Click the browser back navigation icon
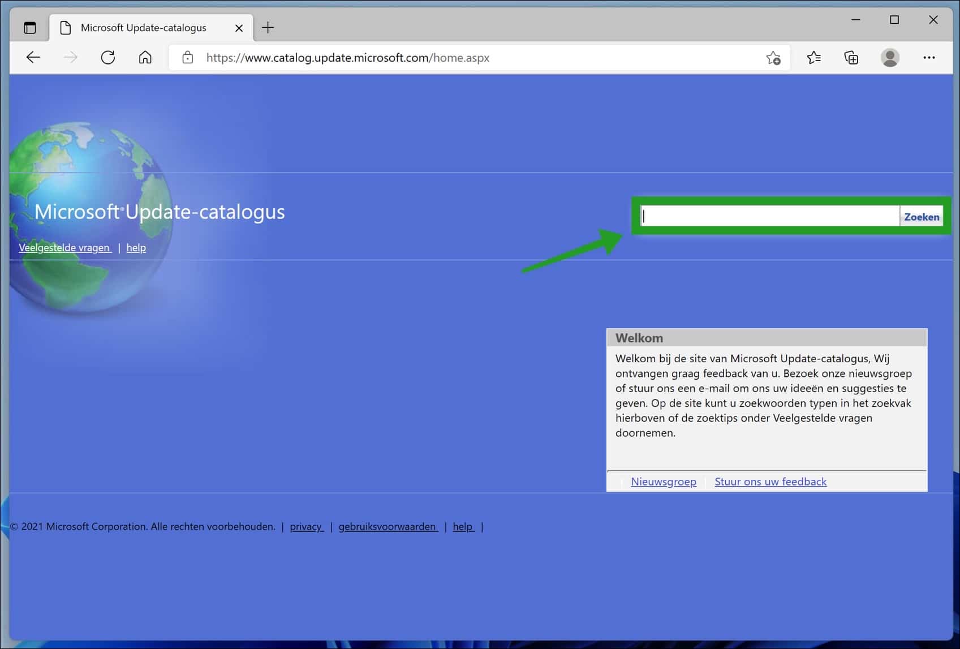Viewport: 960px width, 649px height. tap(33, 57)
